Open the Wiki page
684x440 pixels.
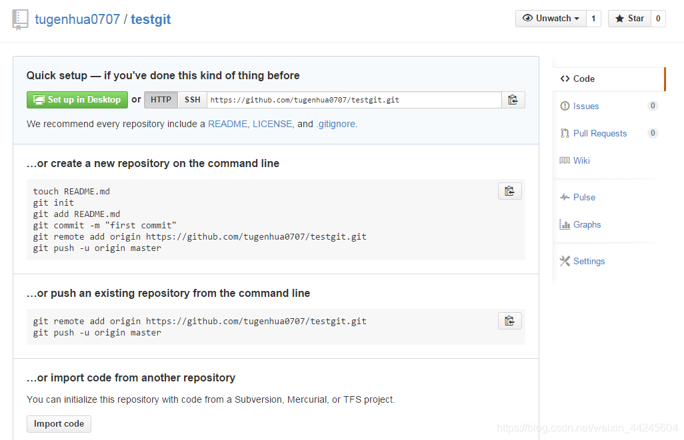(x=581, y=160)
